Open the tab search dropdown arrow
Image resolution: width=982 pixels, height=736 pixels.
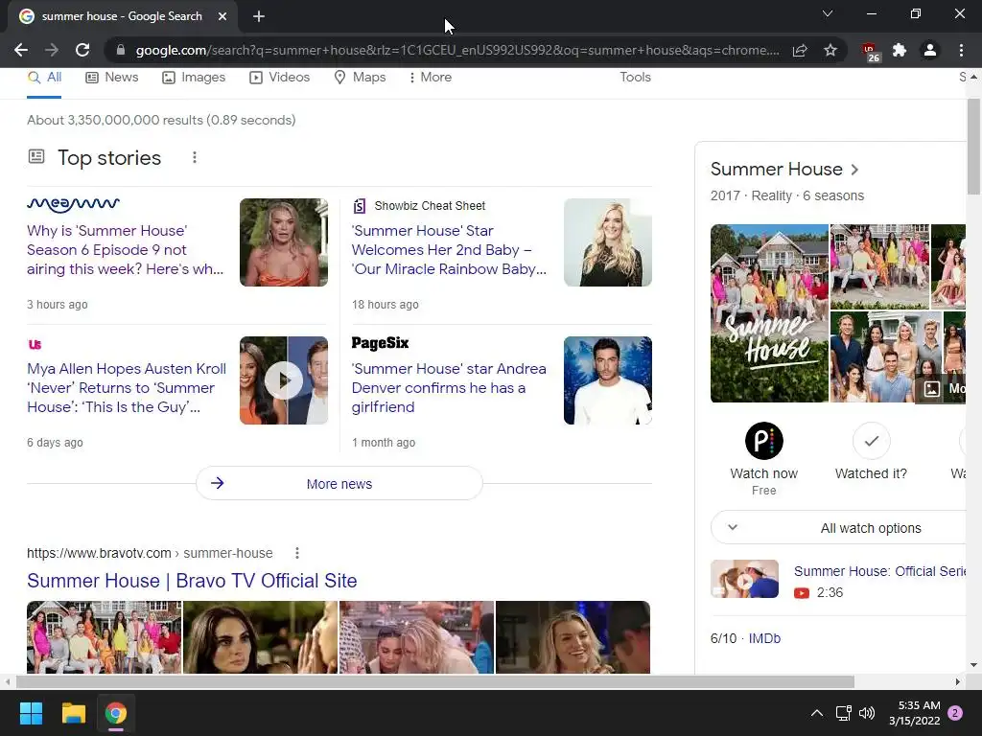pyautogui.click(x=828, y=13)
